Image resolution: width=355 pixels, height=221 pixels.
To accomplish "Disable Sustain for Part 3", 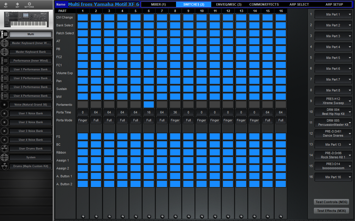I will pos(109,89).
